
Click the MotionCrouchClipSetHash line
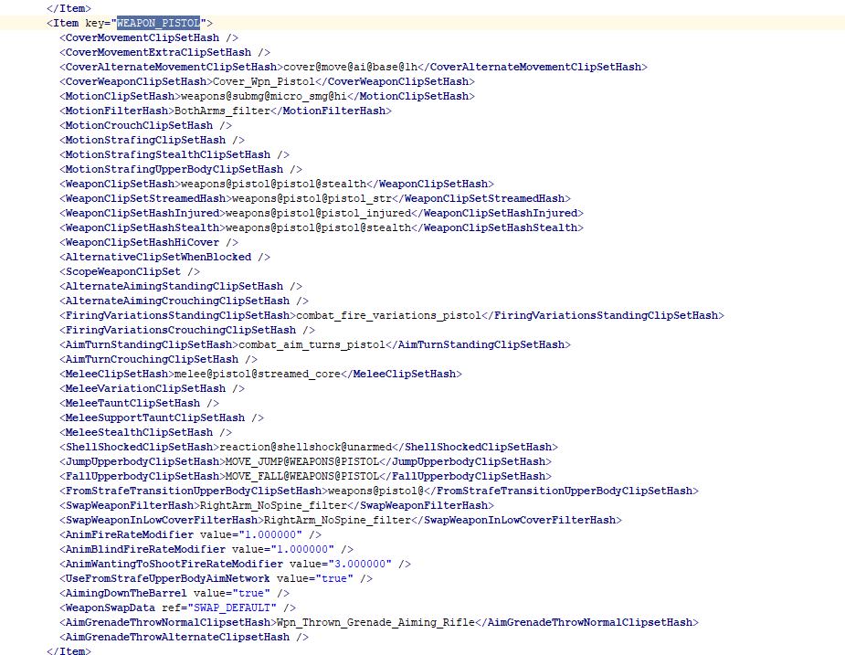(145, 125)
